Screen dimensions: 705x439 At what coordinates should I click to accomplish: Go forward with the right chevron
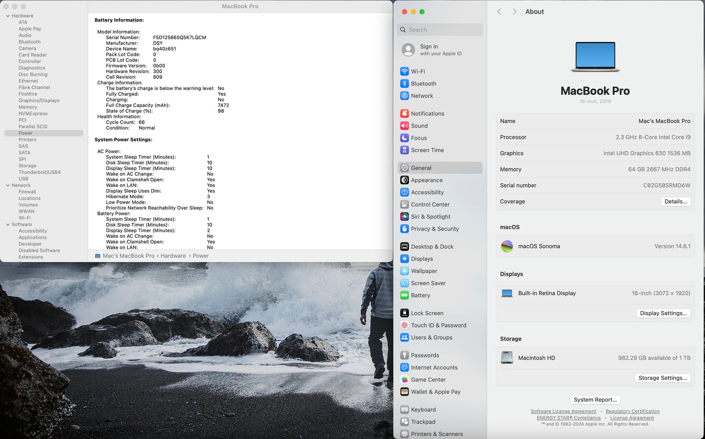tap(514, 12)
